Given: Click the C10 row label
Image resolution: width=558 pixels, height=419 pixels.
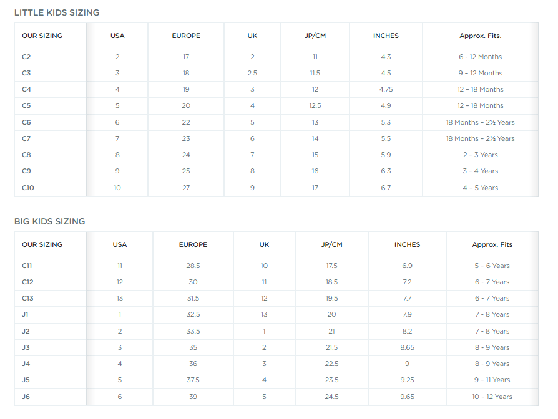Looking at the screenshot, I should [28, 188].
